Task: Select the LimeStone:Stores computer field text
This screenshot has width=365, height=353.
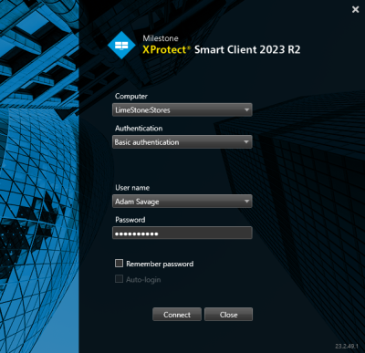Action: 142,110
